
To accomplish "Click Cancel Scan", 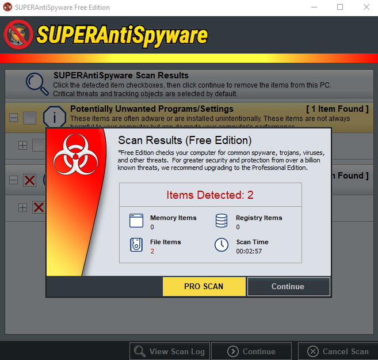I will pyautogui.click(x=338, y=351).
